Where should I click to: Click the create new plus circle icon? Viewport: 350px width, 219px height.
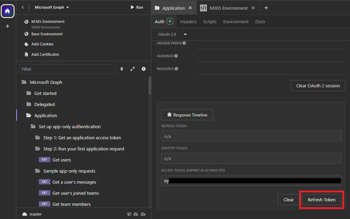coord(143,69)
